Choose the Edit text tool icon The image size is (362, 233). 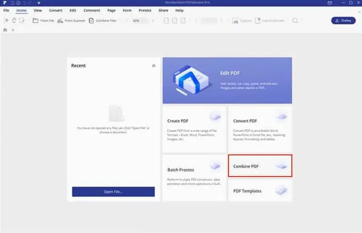tap(22, 20)
